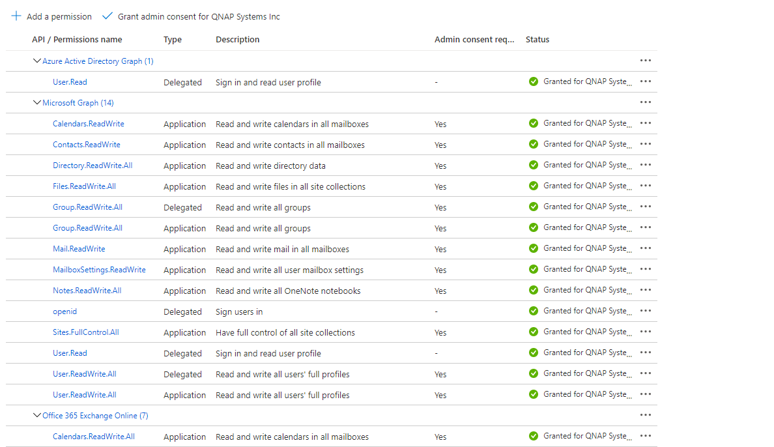Select description 'Read and write mail in all mailboxes'
Screen dimensions: 774x447
pyautogui.click(x=282, y=250)
